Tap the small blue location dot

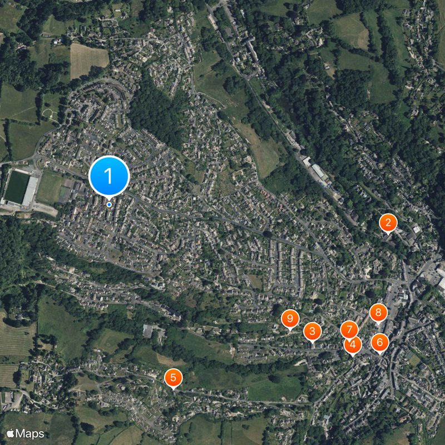tap(109, 205)
